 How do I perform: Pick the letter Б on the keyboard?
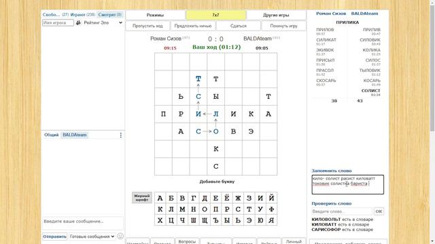click(x=171, y=198)
